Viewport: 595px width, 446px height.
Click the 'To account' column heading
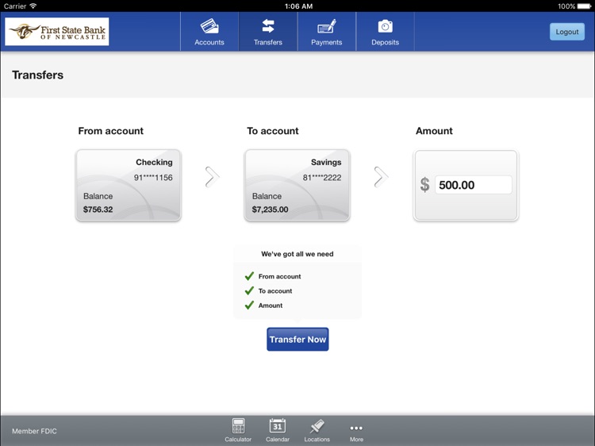273,131
